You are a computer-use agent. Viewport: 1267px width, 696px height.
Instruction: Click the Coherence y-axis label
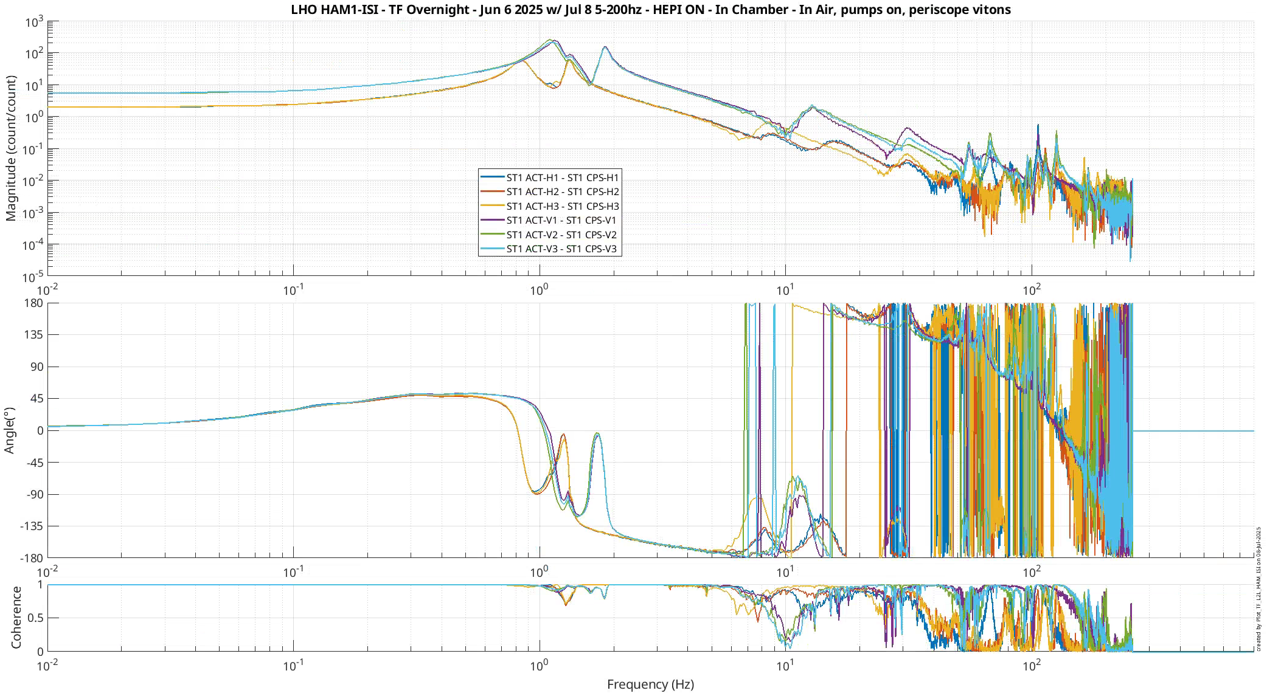pos(16,617)
